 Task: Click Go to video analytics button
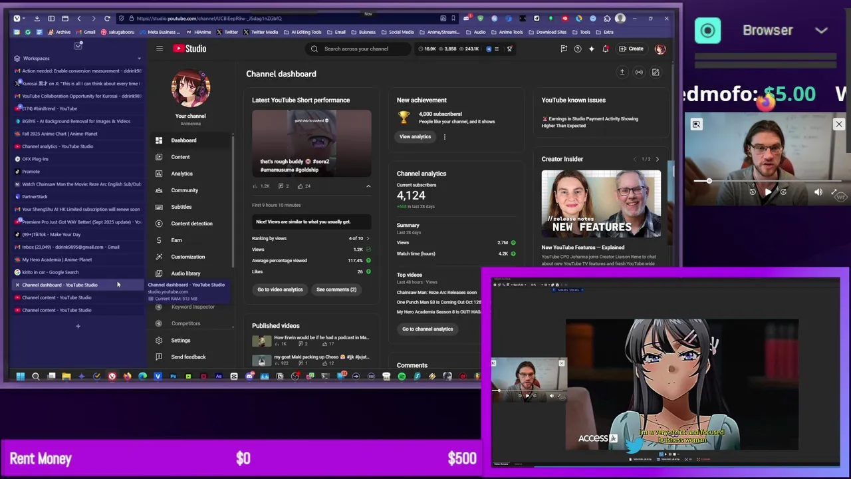[x=280, y=289]
